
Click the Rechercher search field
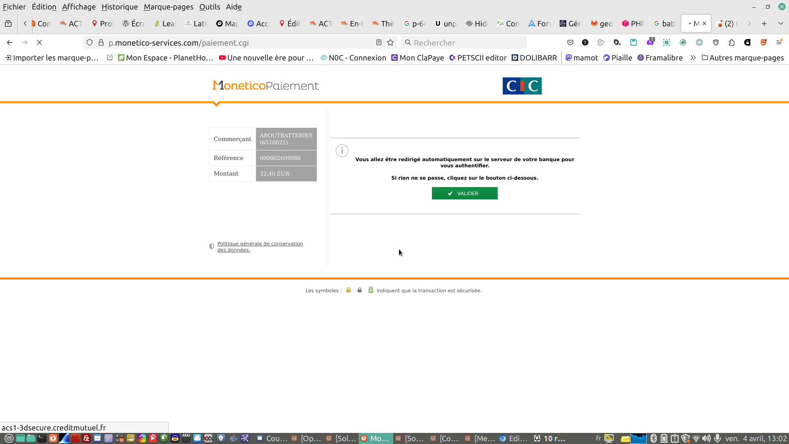(464, 42)
